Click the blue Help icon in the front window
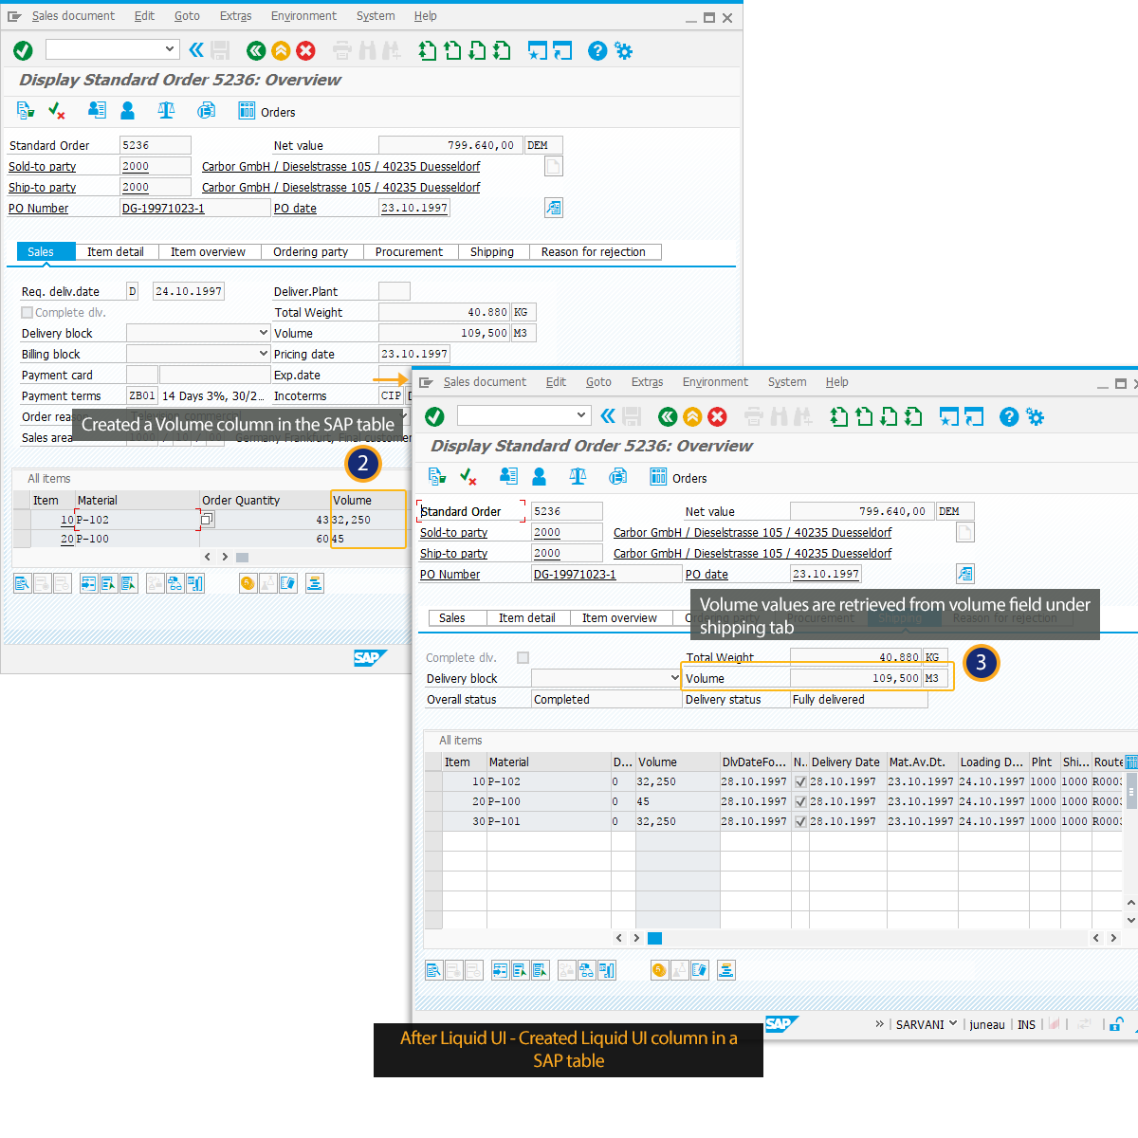 pyautogui.click(x=1009, y=416)
